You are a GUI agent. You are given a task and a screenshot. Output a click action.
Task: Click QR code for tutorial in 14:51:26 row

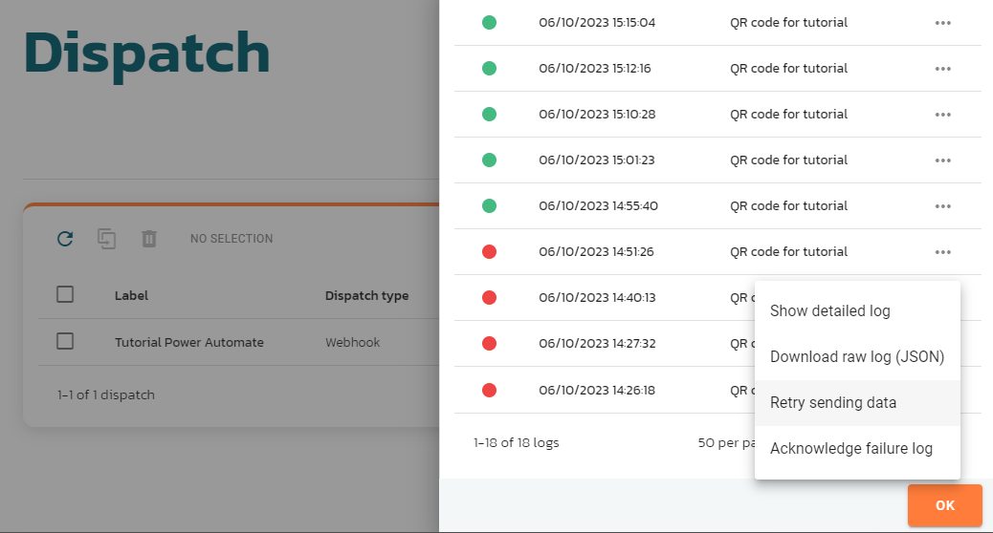pos(788,251)
